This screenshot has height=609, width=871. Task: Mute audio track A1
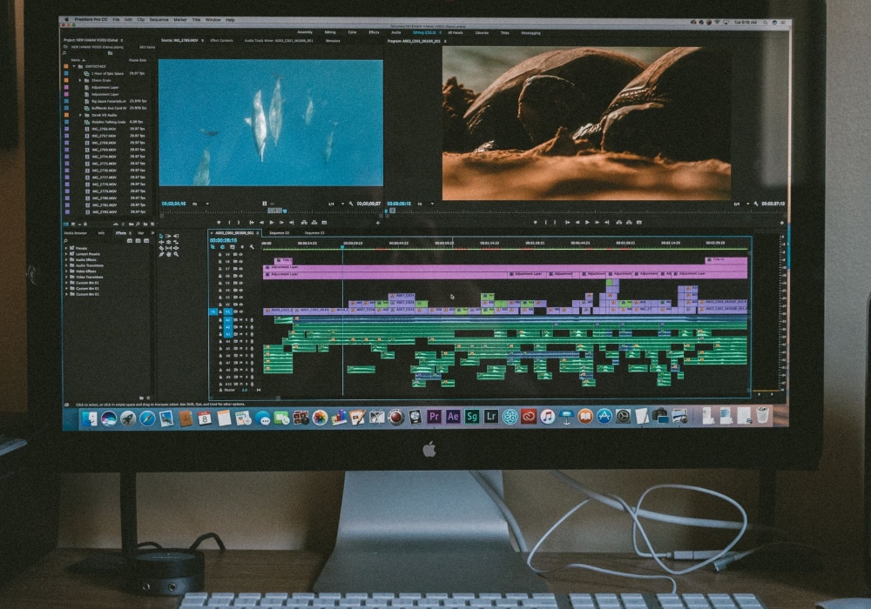pos(240,320)
